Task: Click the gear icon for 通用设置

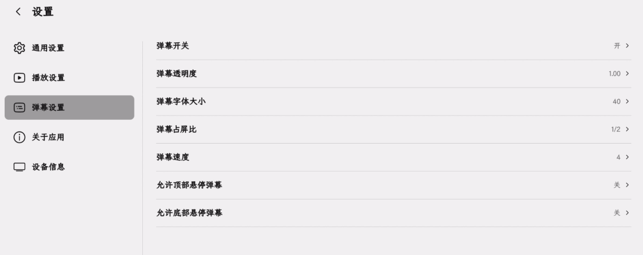Action: coord(20,48)
